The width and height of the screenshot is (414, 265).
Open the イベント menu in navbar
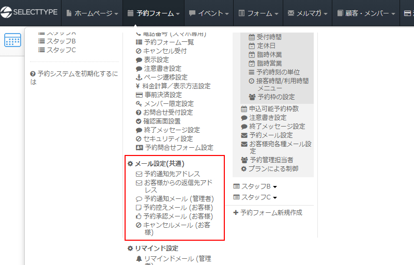pyautogui.click(x=206, y=13)
